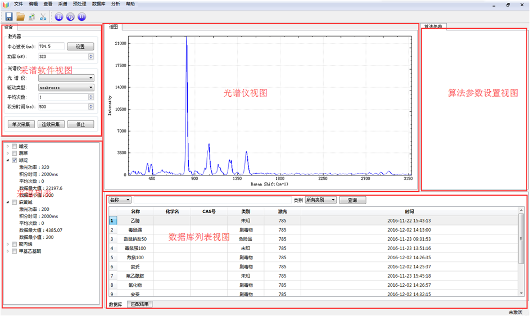
Task: Select the scissors cut tool
Action: [x=43, y=17]
